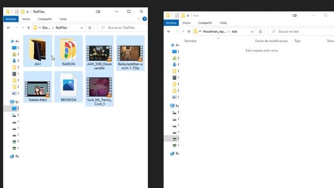Open the dIA1 folder in TestFiles
Image resolution: width=334 pixels, height=188 pixels.
[x=38, y=51]
